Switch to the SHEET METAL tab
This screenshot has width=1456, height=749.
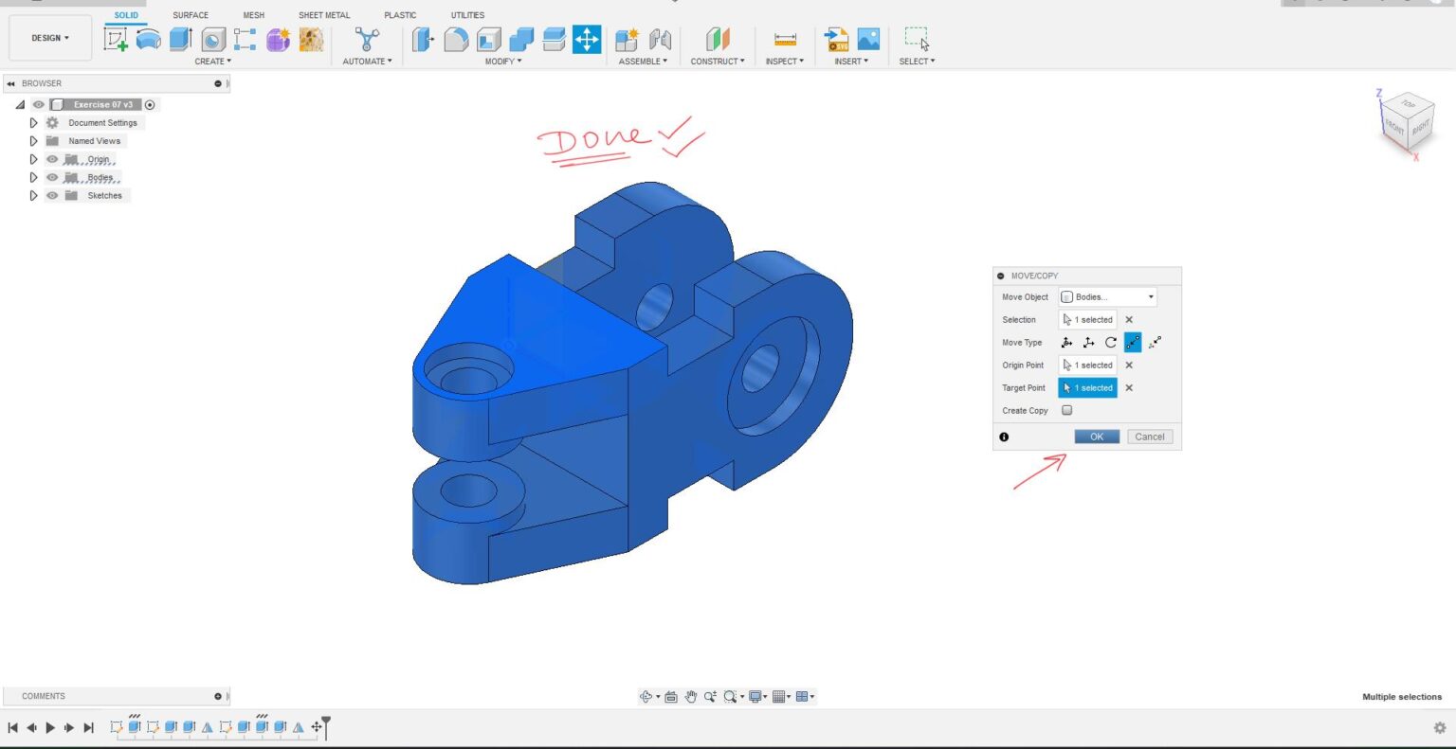323,14
